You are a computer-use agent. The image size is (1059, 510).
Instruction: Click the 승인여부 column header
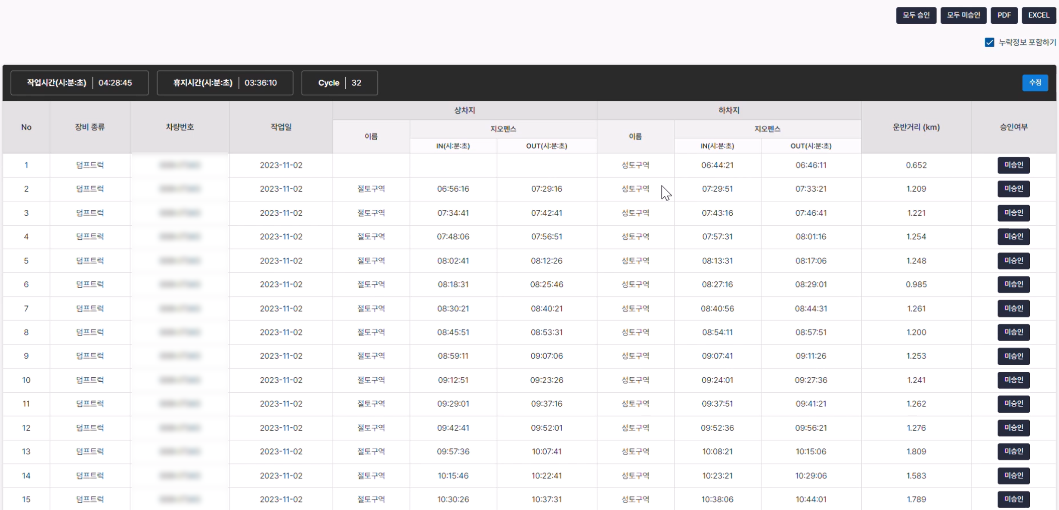(x=1013, y=127)
